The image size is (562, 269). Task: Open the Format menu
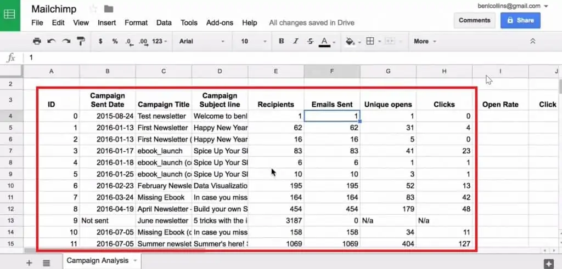136,22
